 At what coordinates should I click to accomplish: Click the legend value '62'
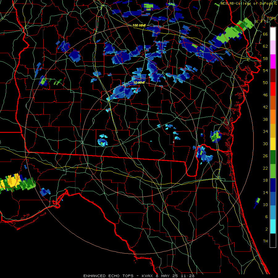[x=265, y=46]
